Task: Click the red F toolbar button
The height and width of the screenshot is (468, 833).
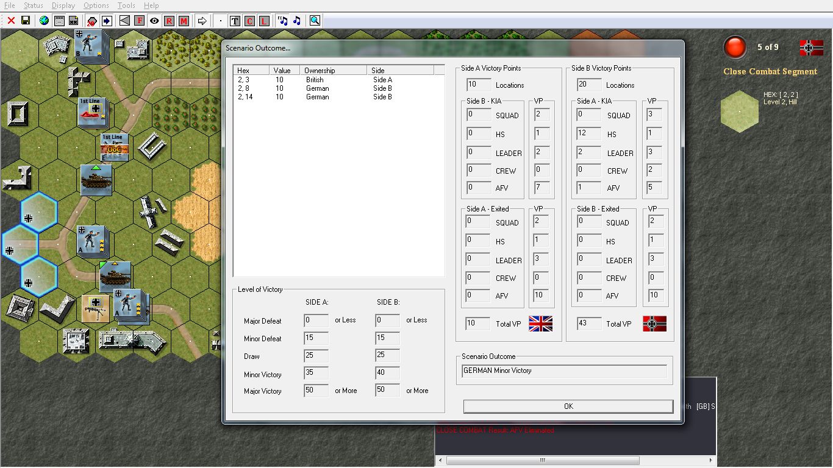Action: pyautogui.click(x=140, y=21)
